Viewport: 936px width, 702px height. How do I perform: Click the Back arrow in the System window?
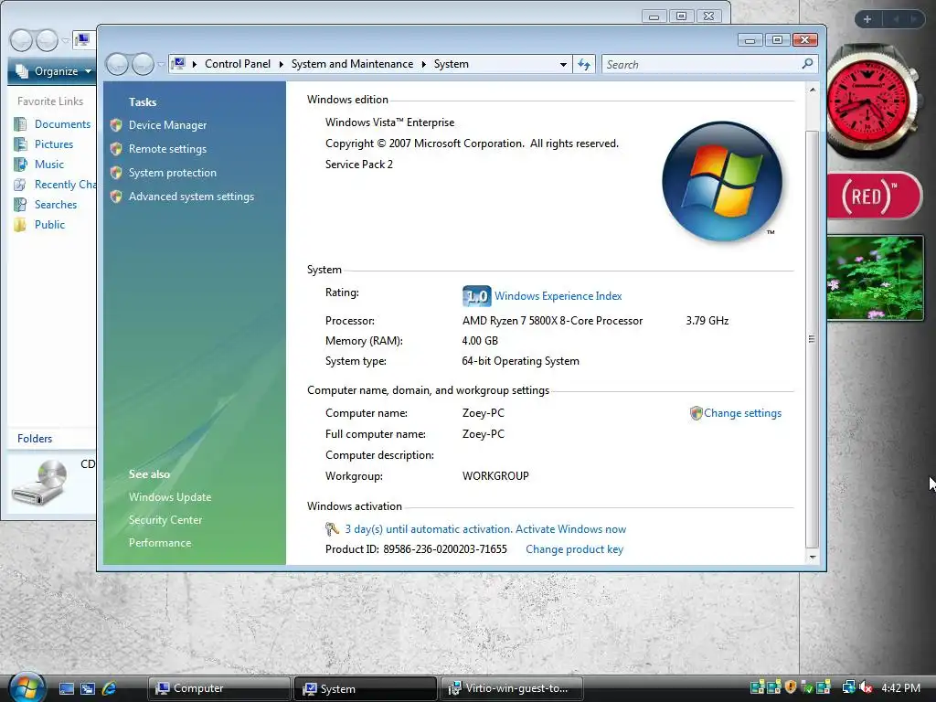(x=118, y=64)
